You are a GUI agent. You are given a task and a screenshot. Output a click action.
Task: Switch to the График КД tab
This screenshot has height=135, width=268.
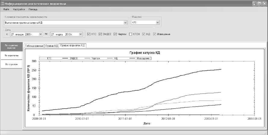[51, 46]
